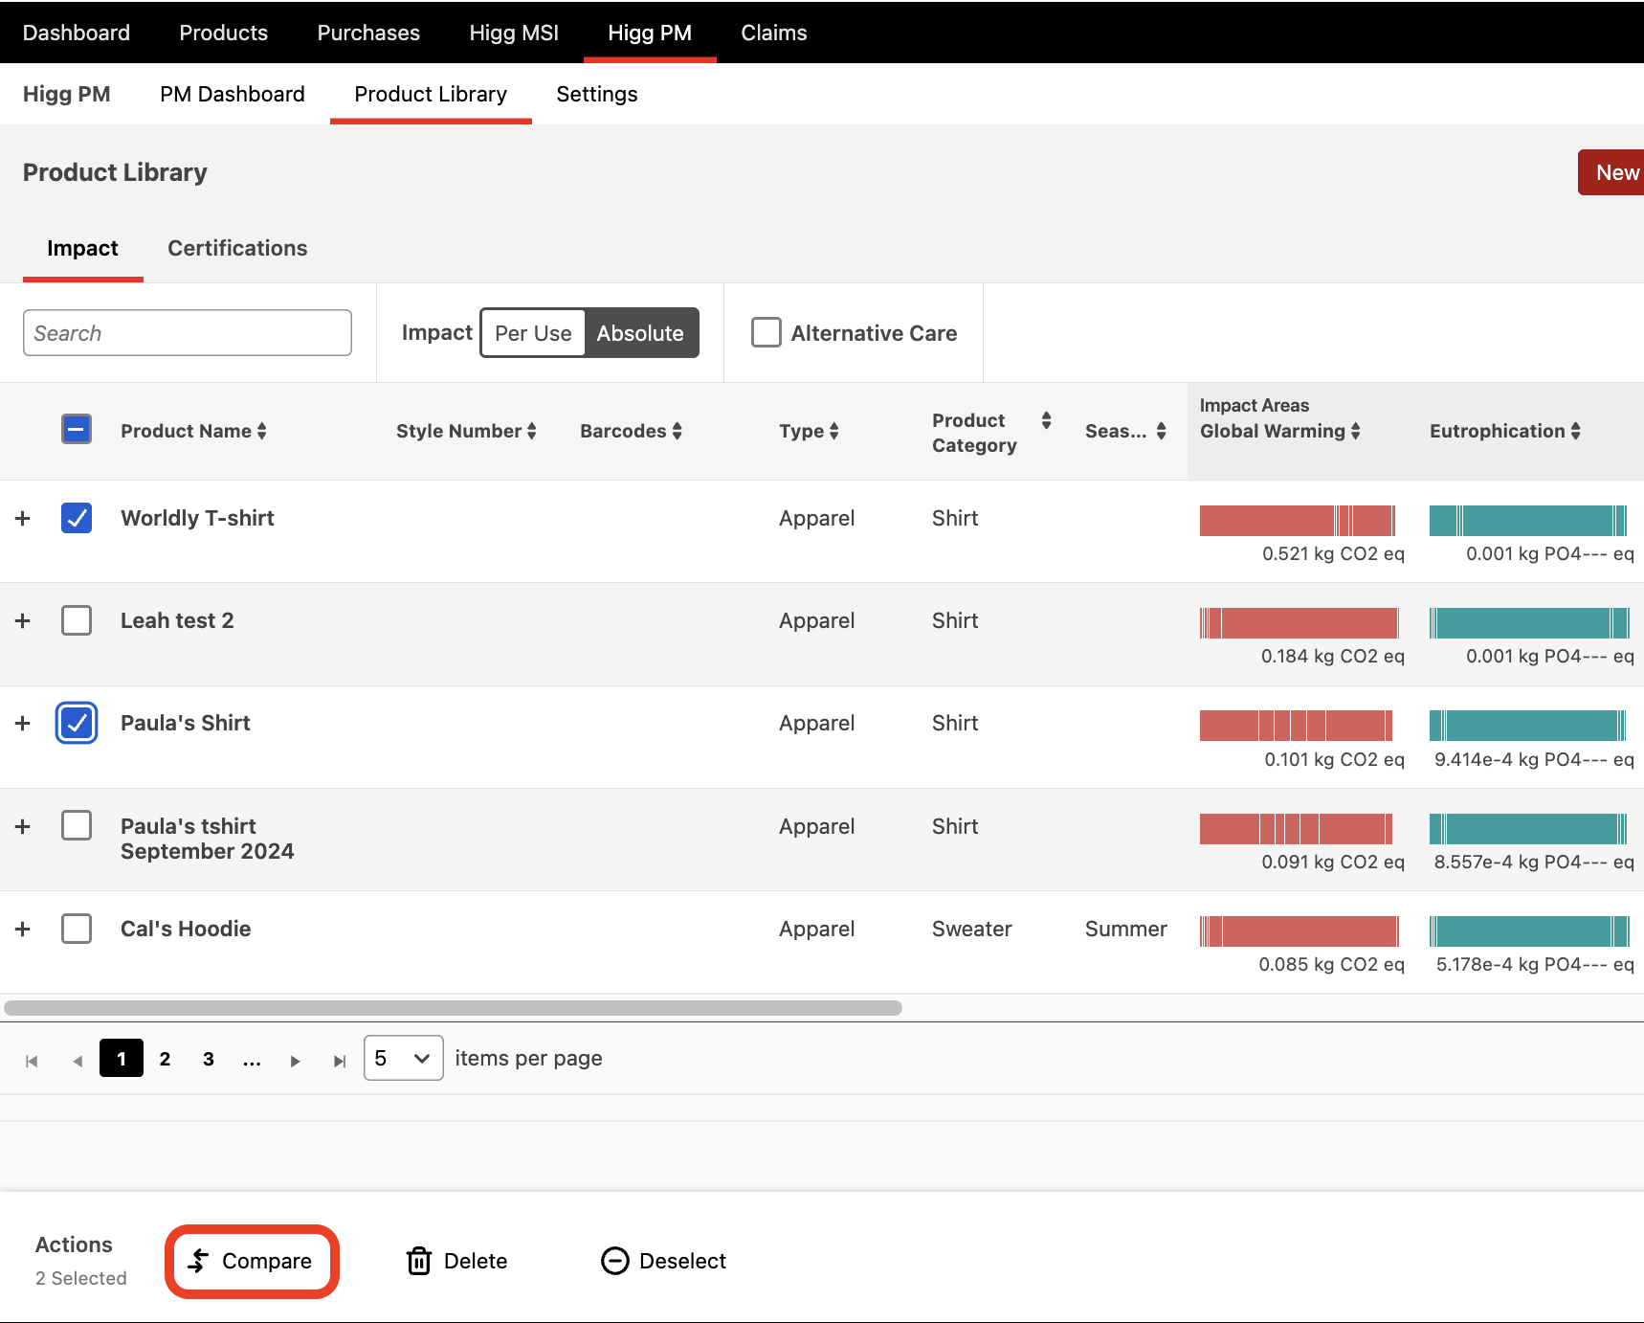Sort by Eutrophication arrows

click(1575, 432)
